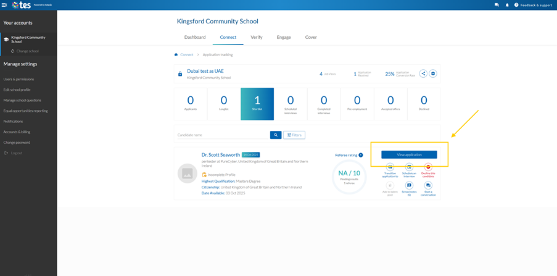Select the Pre-employment stage tile
This screenshot has height=276, width=557.
click(x=357, y=104)
